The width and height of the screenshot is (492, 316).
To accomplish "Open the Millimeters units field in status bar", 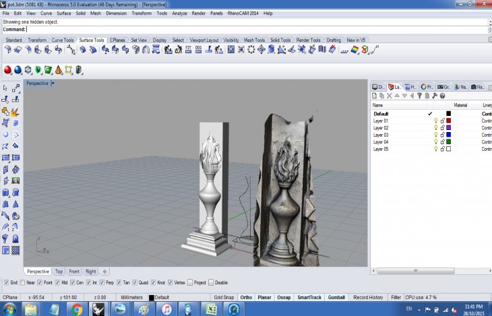I will [x=131, y=297].
